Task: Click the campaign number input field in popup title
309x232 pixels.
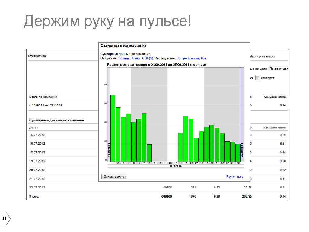Action: pyautogui.click(x=158, y=46)
